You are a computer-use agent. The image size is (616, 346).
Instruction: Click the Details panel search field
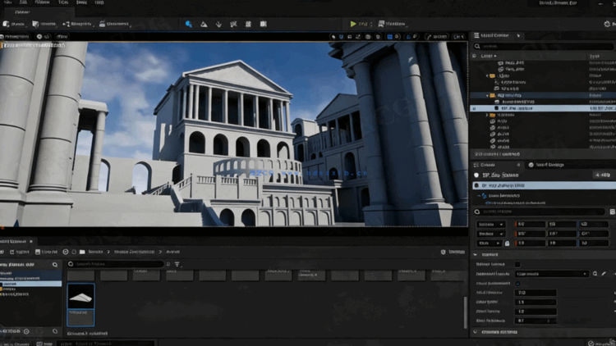coord(540,212)
